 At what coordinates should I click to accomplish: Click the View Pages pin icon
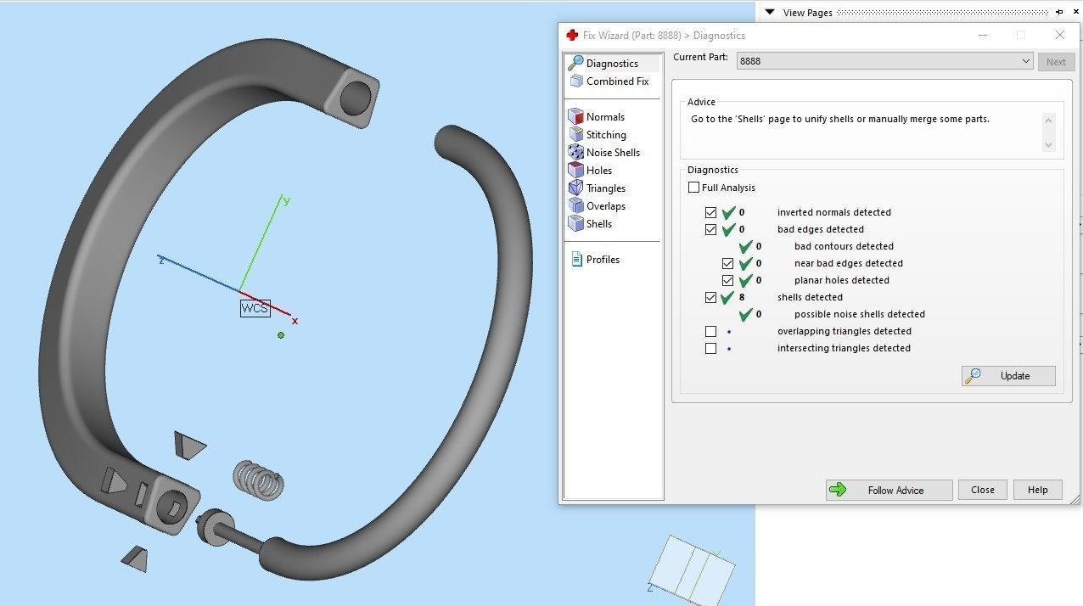pos(1059,12)
